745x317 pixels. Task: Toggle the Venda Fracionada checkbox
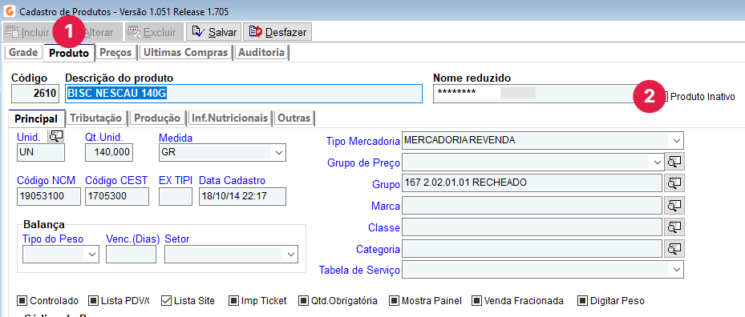476,301
